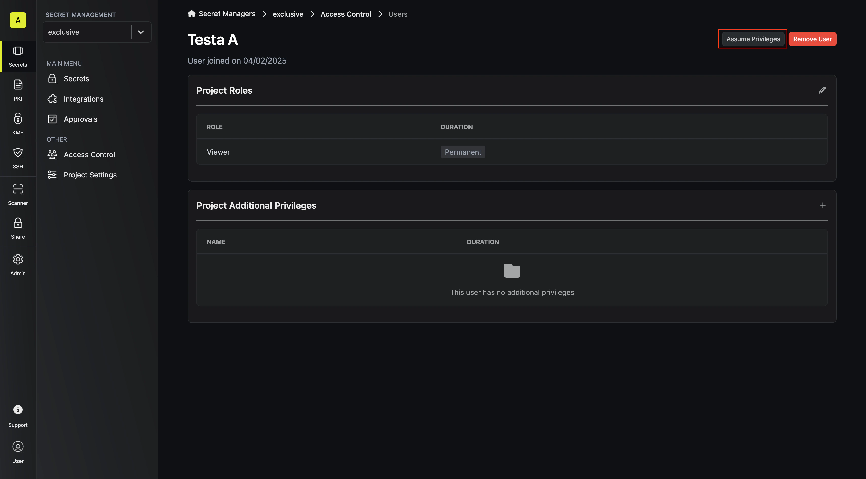
Task: Click the user joined date text
Action: click(237, 61)
